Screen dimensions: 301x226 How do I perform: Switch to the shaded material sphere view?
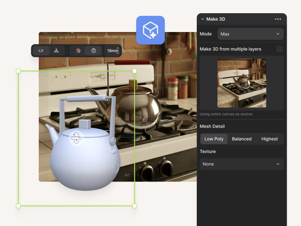78,50
